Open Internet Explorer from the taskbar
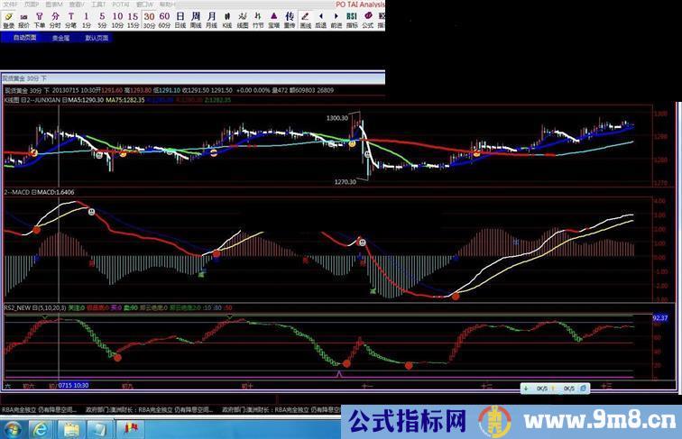The image size is (682, 439). coord(42,424)
